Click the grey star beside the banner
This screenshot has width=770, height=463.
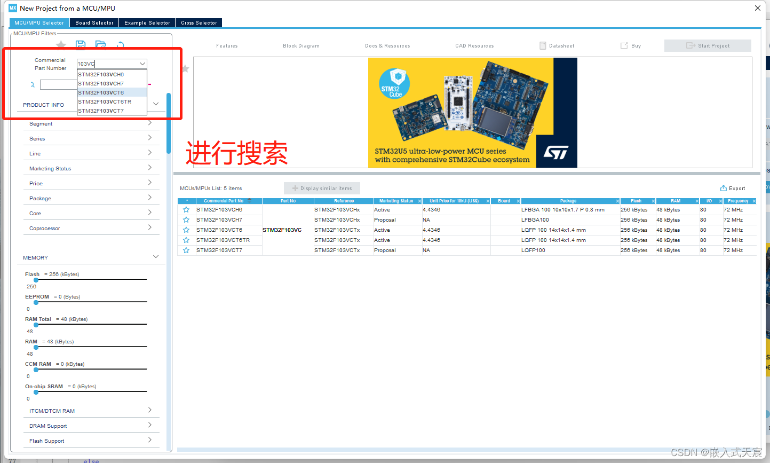(186, 68)
